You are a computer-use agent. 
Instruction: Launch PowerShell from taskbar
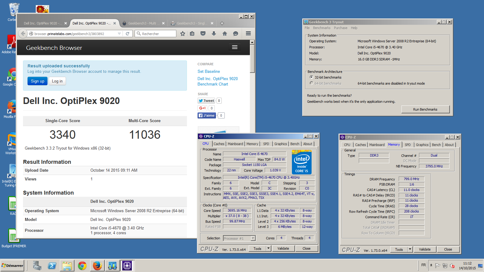pos(52,266)
